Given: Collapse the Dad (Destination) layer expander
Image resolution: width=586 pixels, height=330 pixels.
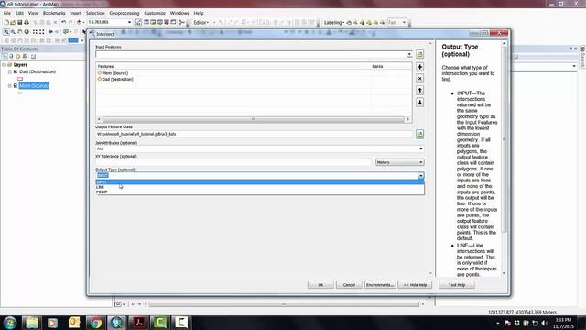Looking at the screenshot, I should 10,71.
